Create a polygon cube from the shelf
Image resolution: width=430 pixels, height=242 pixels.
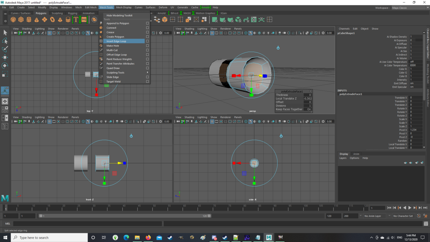click(21, 20)
